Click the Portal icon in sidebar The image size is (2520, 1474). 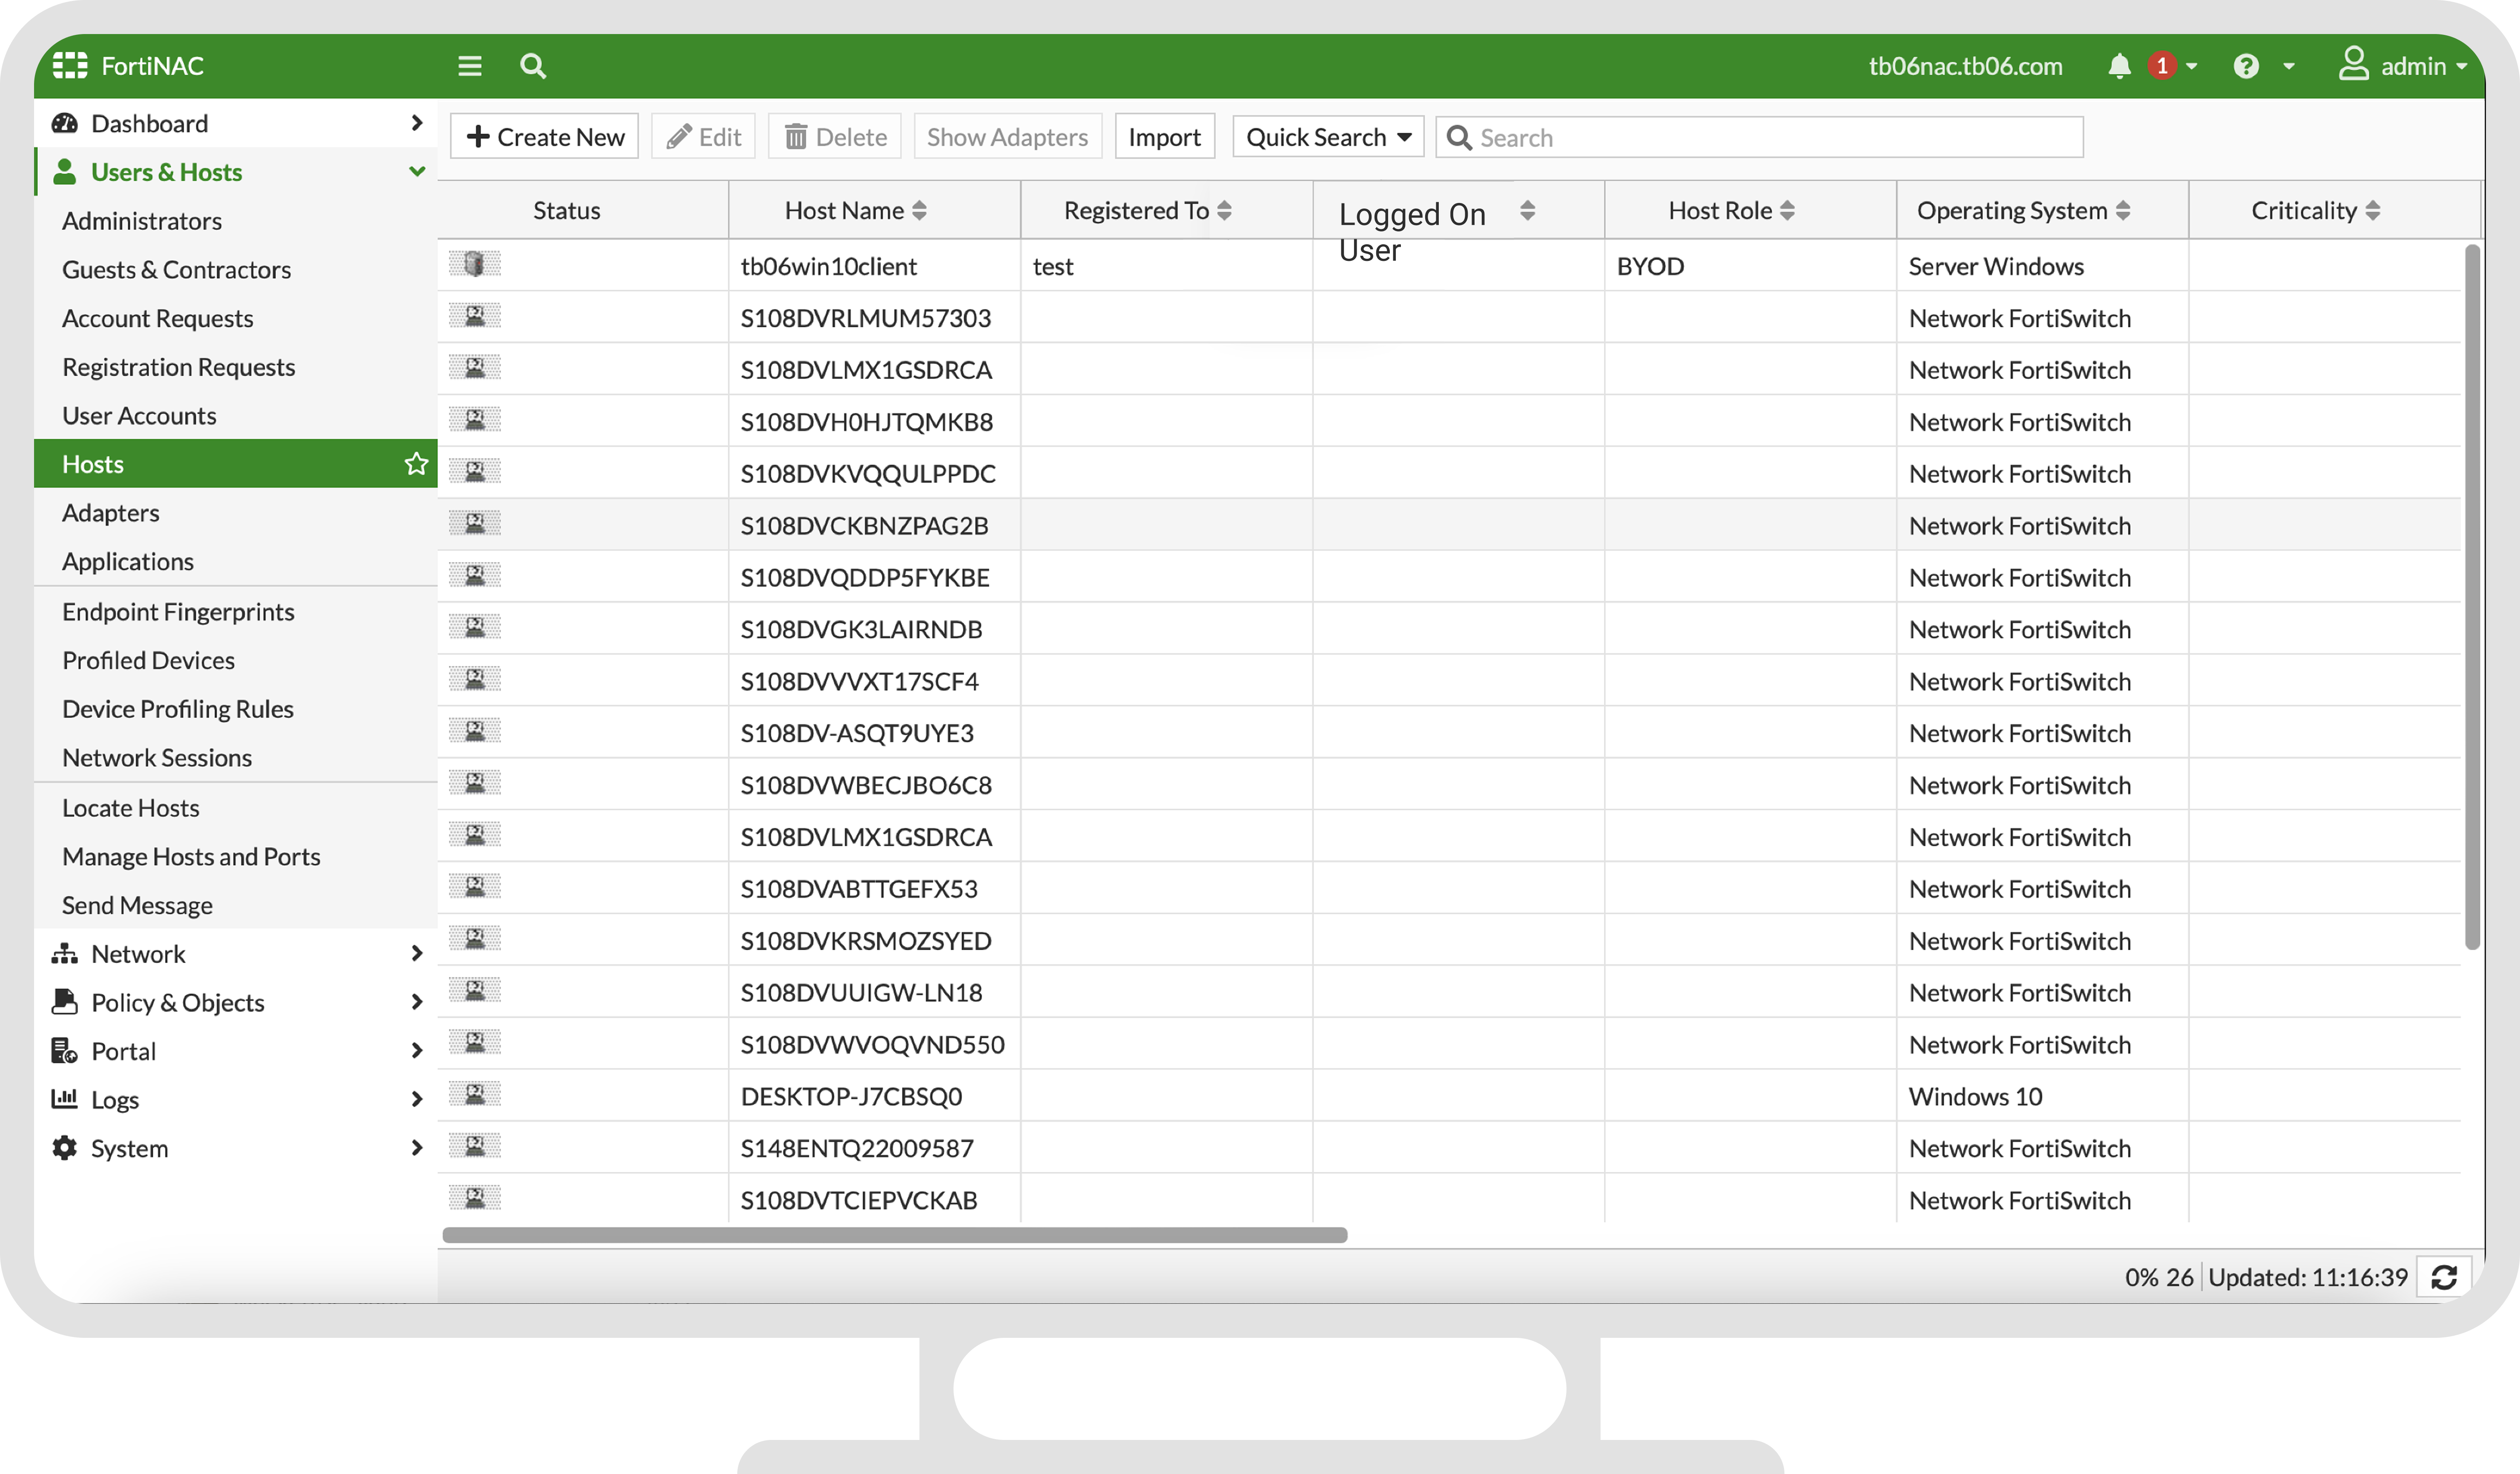point(65,1050)
